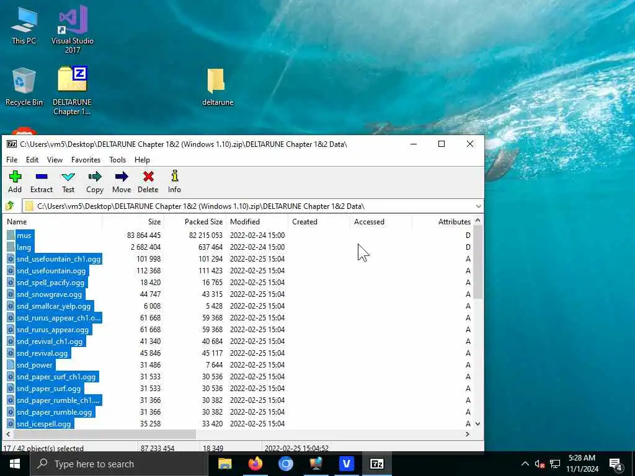Click the archive path input field
The height and width of the screenshot is (476, 635).
coord(248,206)
